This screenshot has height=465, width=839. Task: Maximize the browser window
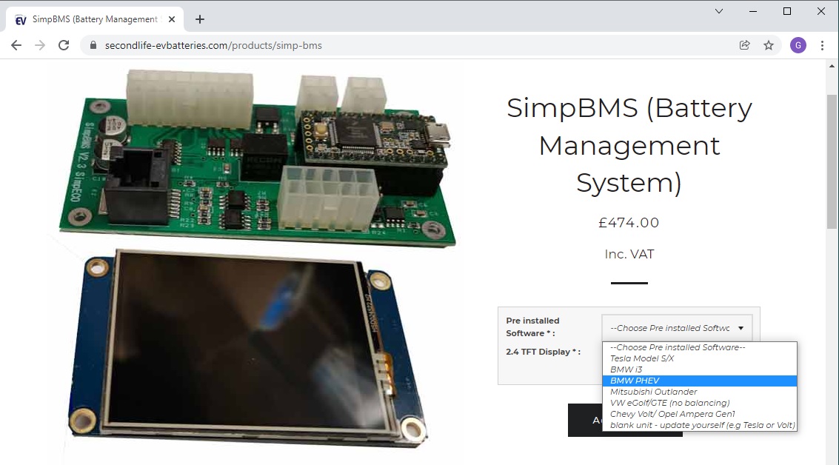[787, 11]
